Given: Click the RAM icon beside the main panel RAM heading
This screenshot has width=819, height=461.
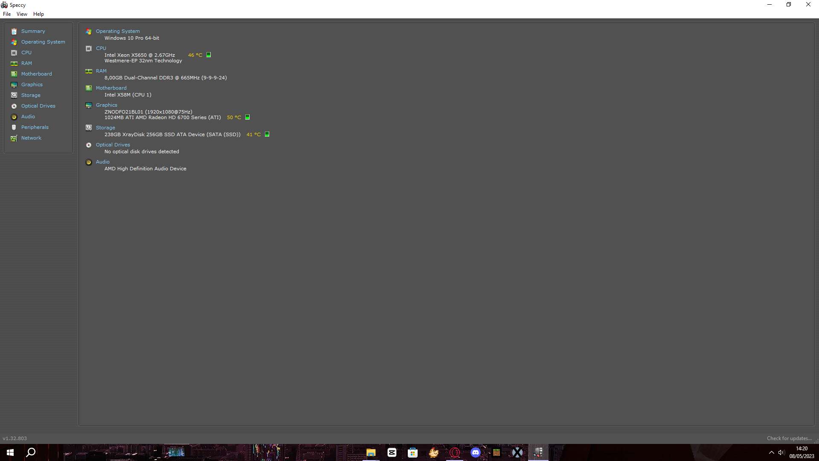Looking at the screenshot, I should click(89, 71).
